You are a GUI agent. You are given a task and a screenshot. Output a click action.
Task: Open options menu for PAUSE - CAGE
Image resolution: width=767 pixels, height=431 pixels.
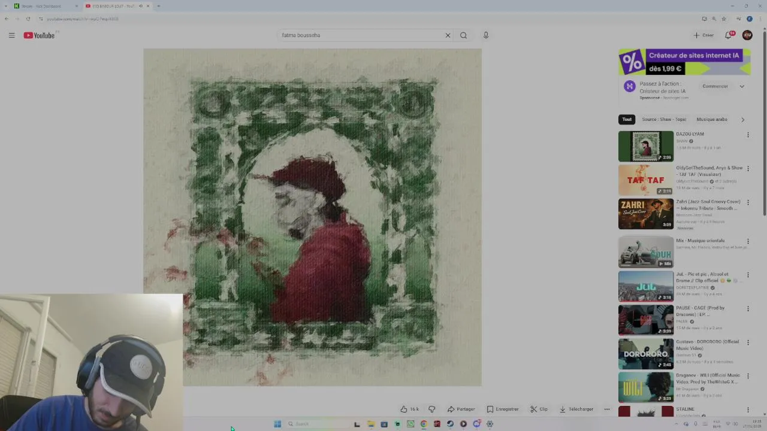(748, 309)
